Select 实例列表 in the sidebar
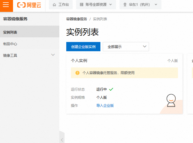193x143 pixels. [30, 32]
